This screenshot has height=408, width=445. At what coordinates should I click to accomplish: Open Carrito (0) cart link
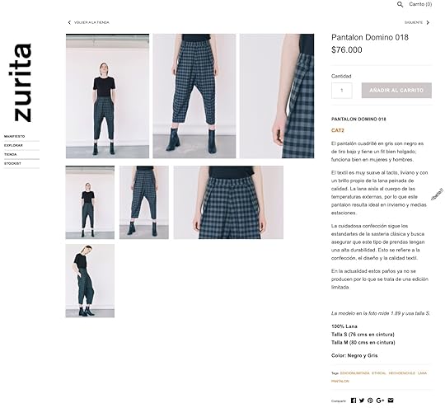420,4
